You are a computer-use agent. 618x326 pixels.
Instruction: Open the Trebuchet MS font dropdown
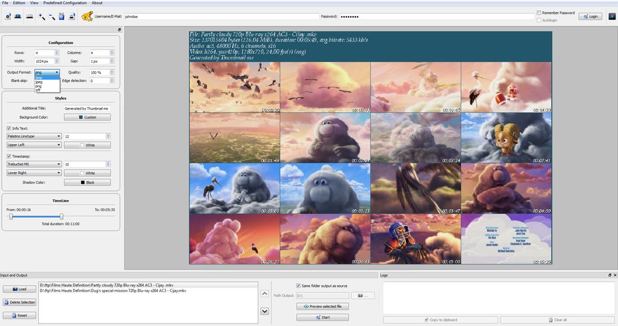(34, 164)
